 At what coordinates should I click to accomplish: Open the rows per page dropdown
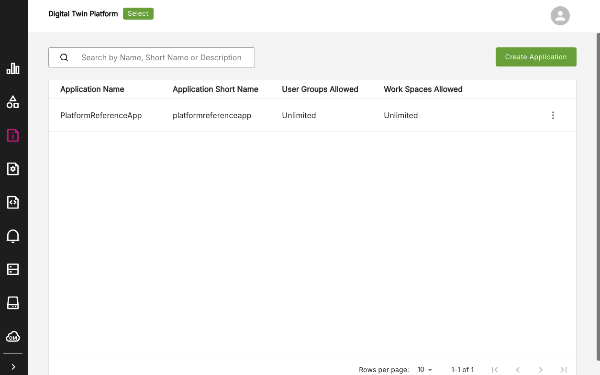424,370
